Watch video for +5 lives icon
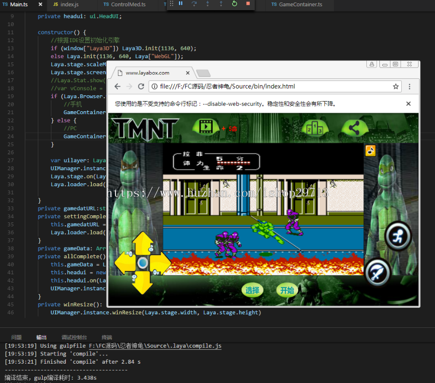 (x=206, y=127)
